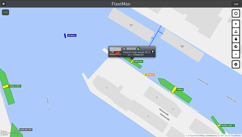The height and width of the screenshot is (137, 242).
Task: Open the OpenStreetMap attribution link
Action: (197, 135)
